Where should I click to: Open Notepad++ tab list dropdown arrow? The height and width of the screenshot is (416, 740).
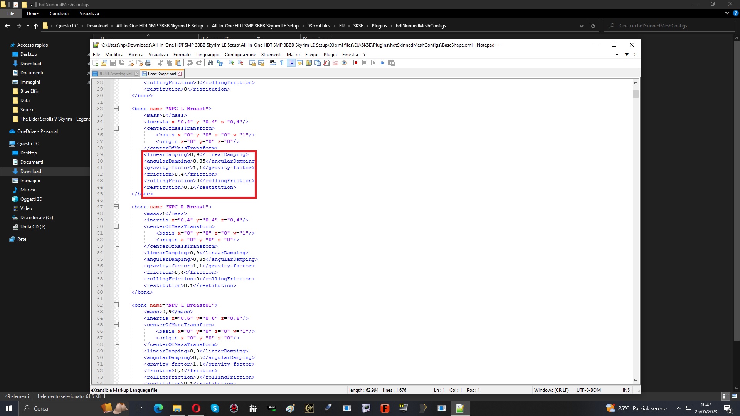tap(627, 55)
